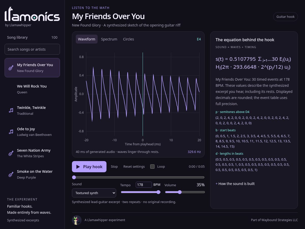305x229 pixels.
Task: Switch to the Spectrum tab
Action: 109,39
